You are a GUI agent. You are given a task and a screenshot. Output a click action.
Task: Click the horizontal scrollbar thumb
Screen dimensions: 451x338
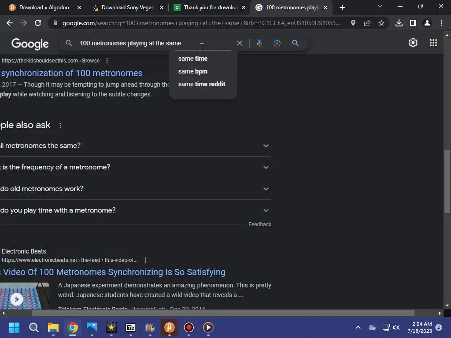[x=223, y=313]
